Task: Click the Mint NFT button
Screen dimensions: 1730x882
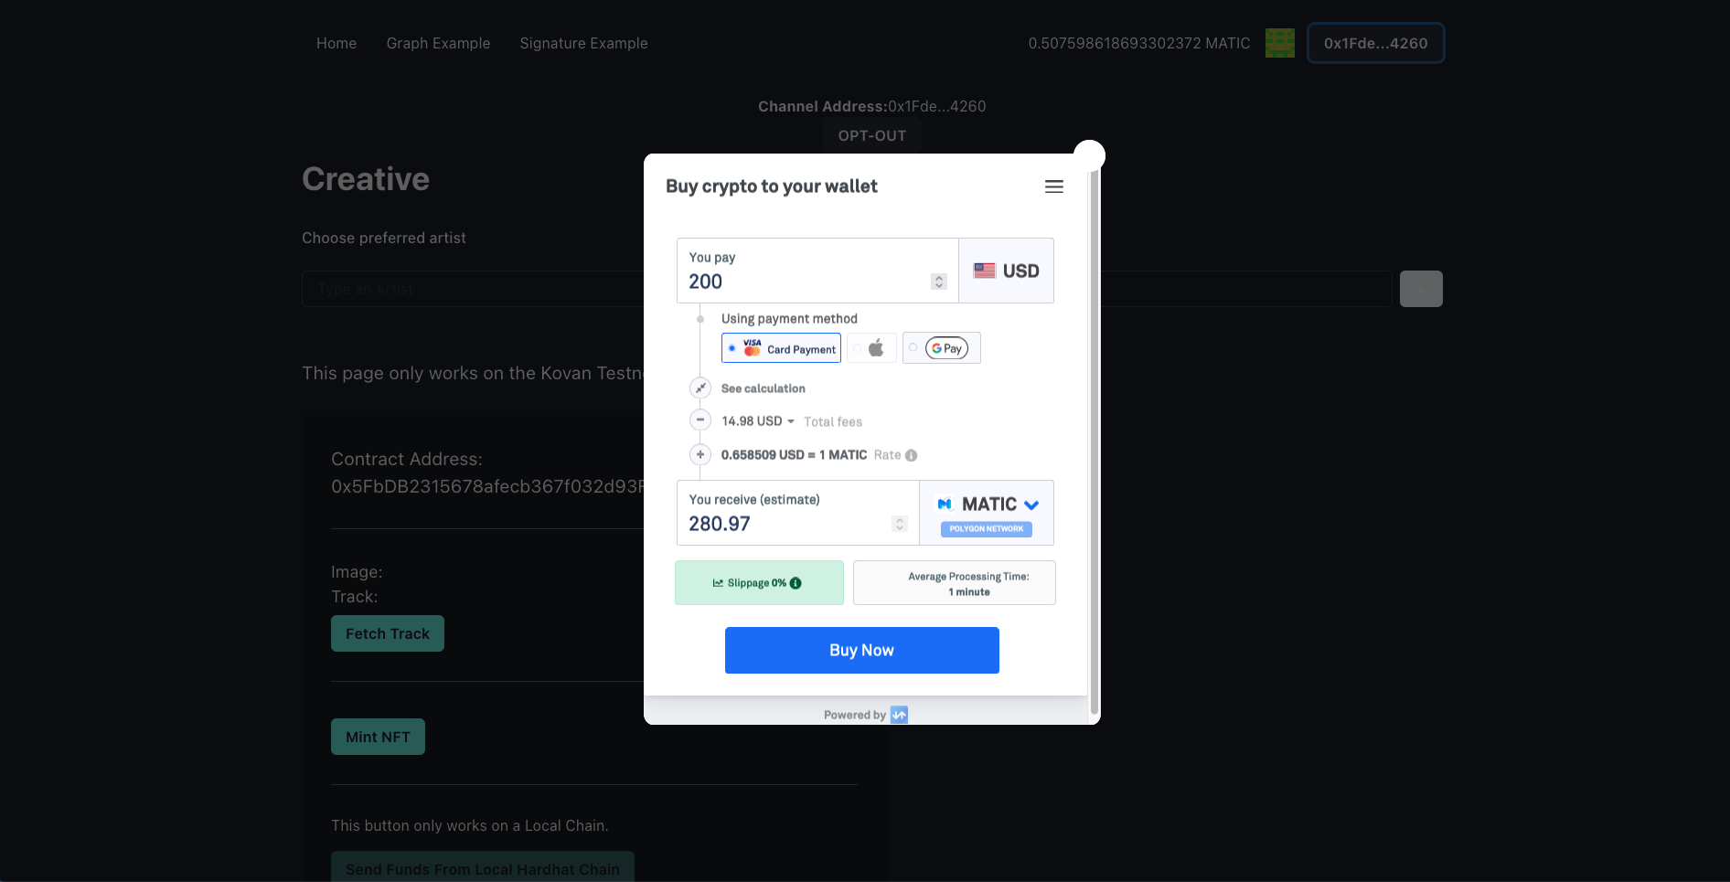Action: click(378, 737)
